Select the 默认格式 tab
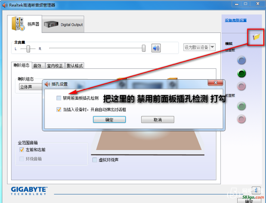266x203 pixels. pyautogui.click(x=75, y=66)
